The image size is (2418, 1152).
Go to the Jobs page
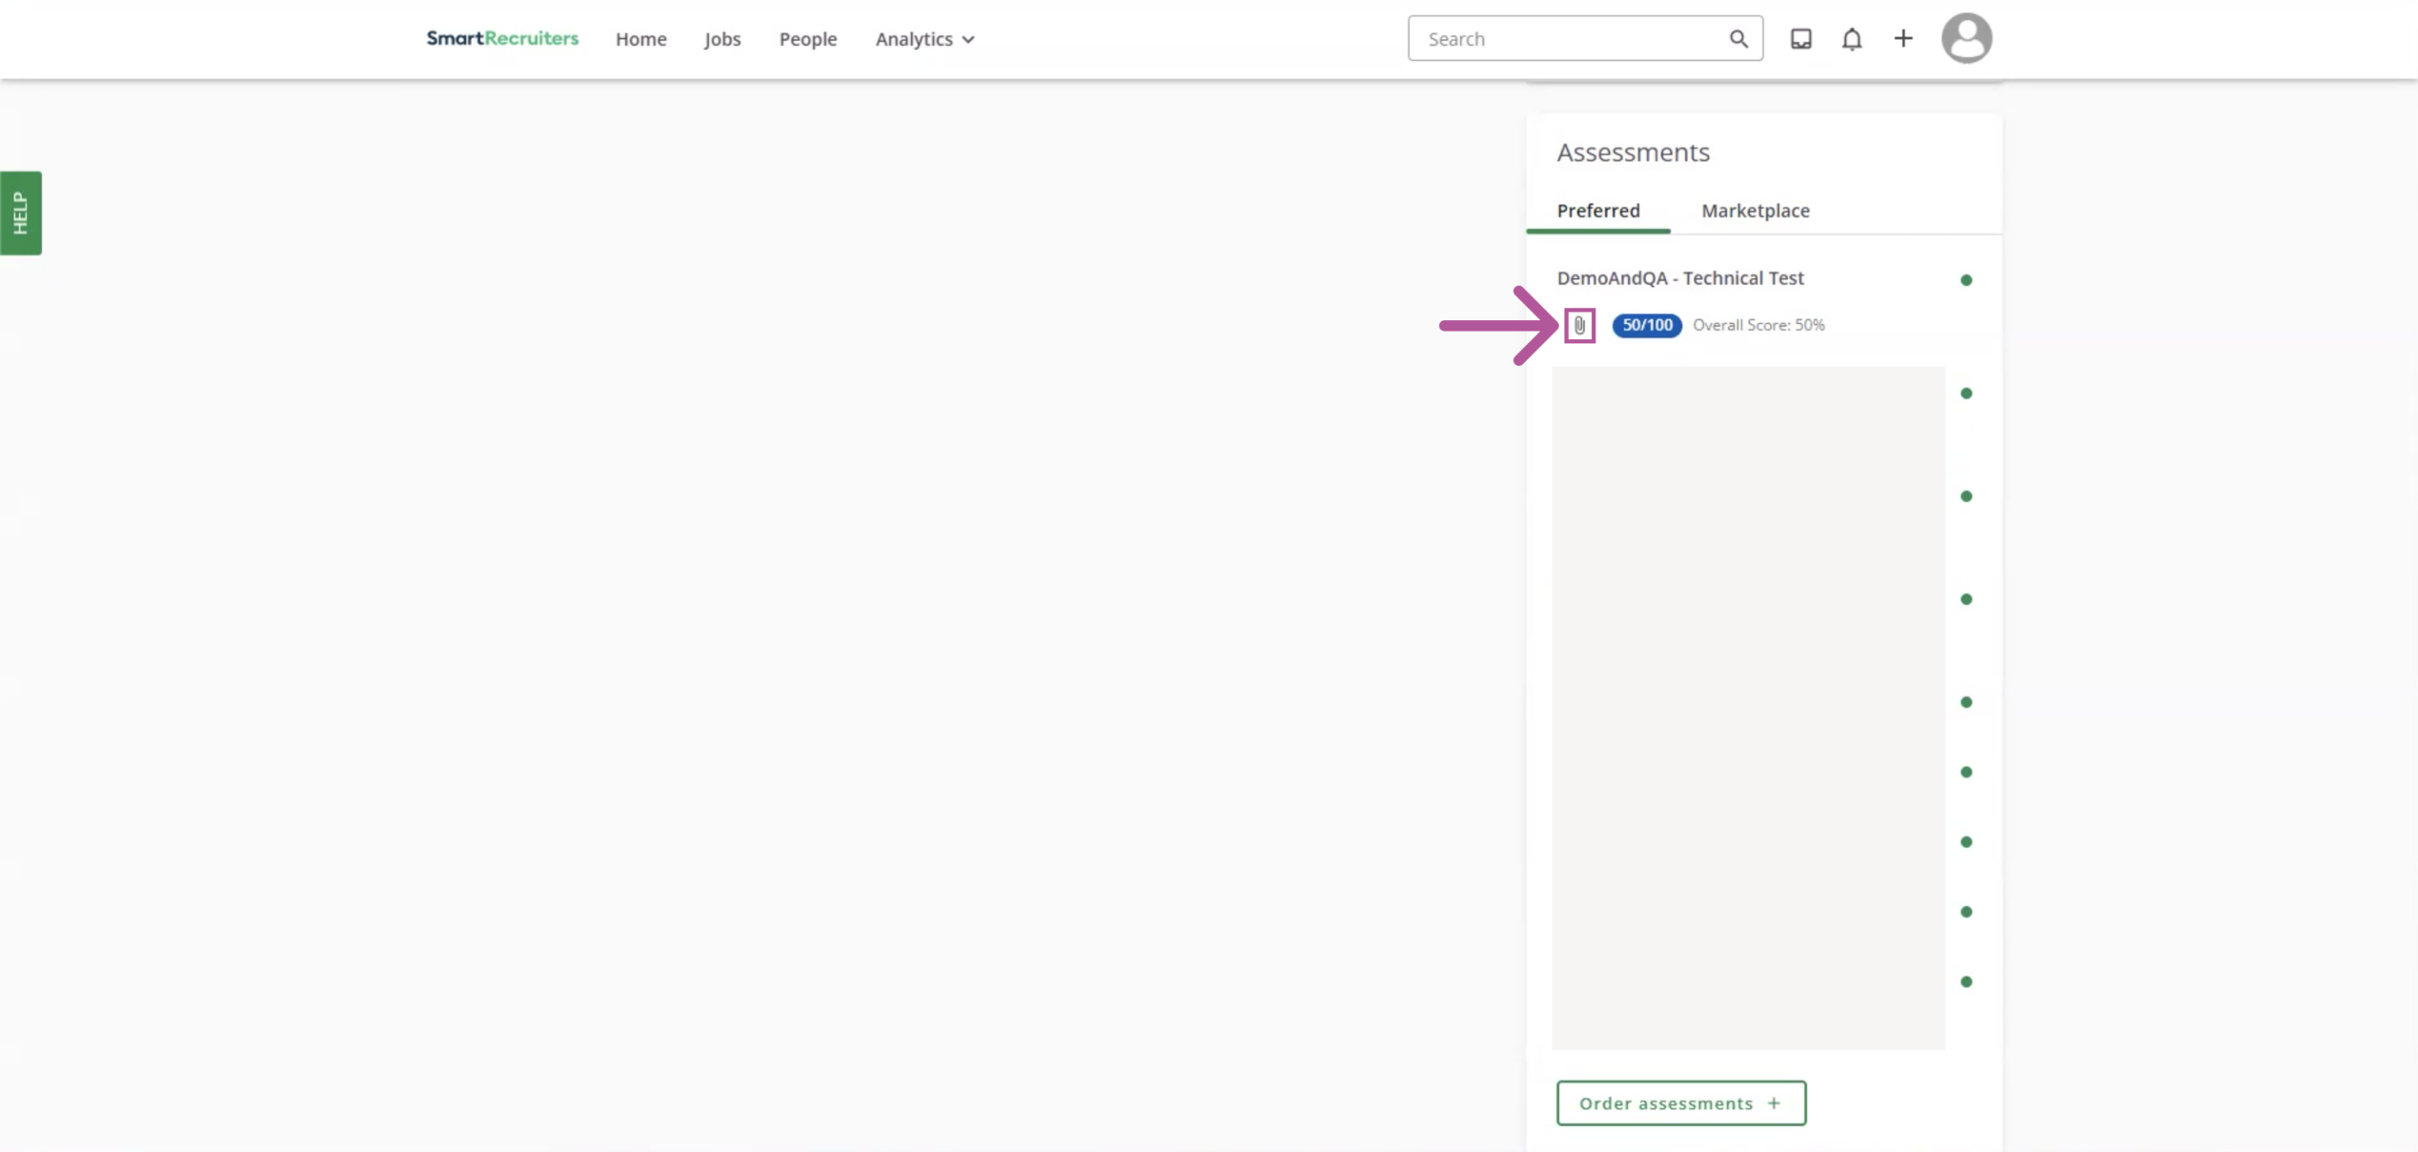722,39
